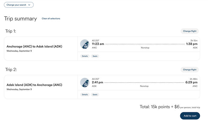This screenshot has height=123, width=208.
Task: Select the Anchorage (ANC) to Adak Island heading
Action: click(x=34, y=47)
